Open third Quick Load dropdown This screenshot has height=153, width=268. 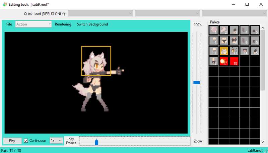(x=234, y=13)
